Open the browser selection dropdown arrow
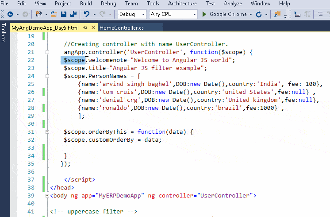The image size is (330, 217). click(251, 14)
